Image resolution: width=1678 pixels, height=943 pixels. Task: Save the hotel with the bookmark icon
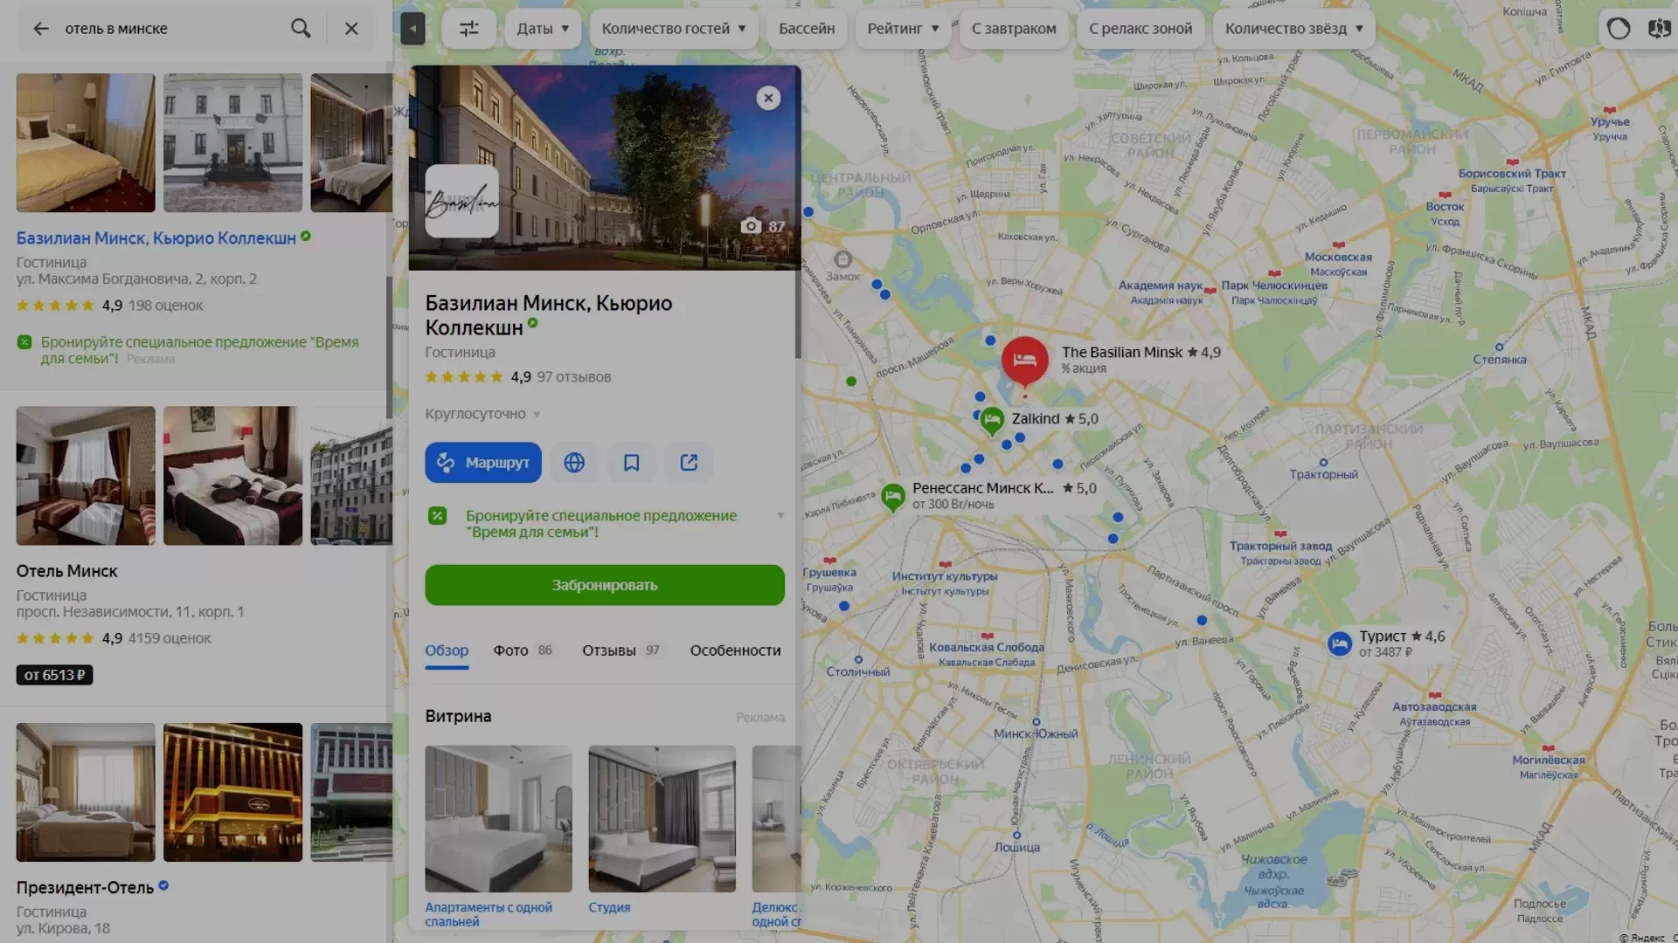(x=631, y=463)
